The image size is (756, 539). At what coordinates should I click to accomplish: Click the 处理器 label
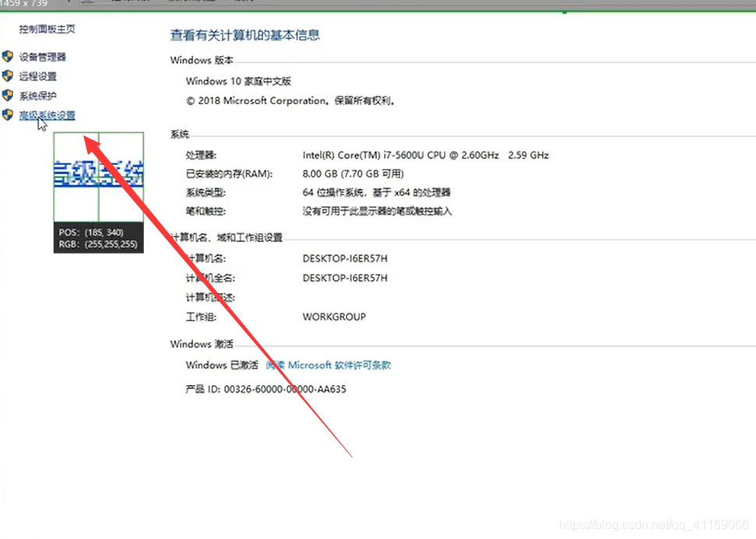tap(201, 155)
